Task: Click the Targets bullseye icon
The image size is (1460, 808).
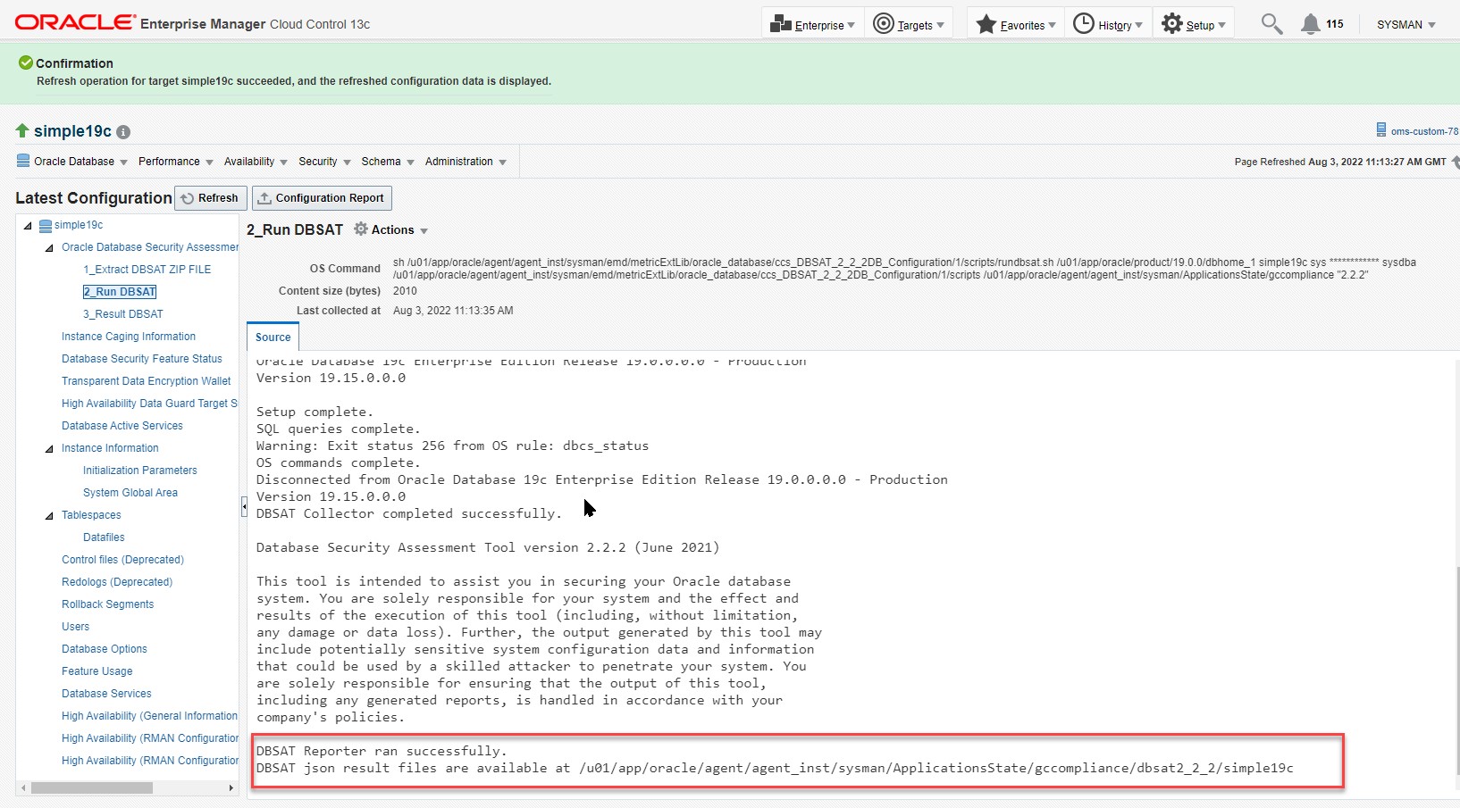Action: tap(883, 24)
